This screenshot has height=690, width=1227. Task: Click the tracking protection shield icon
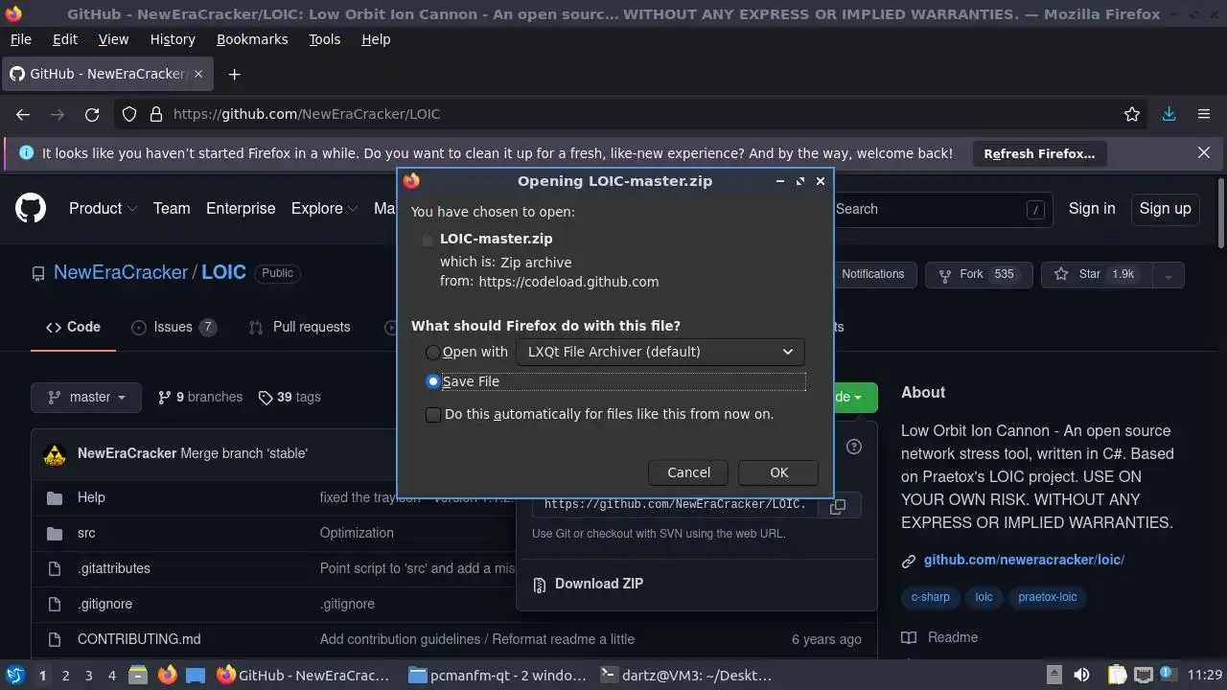pos(129,114)
